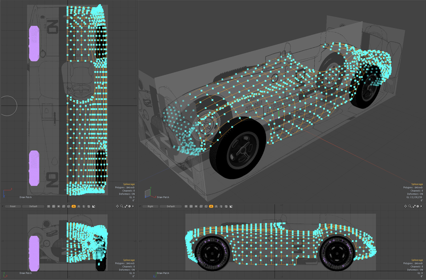Open the Default shading menu beside Right
Screen dimensions: 426x280
(171, 207)
